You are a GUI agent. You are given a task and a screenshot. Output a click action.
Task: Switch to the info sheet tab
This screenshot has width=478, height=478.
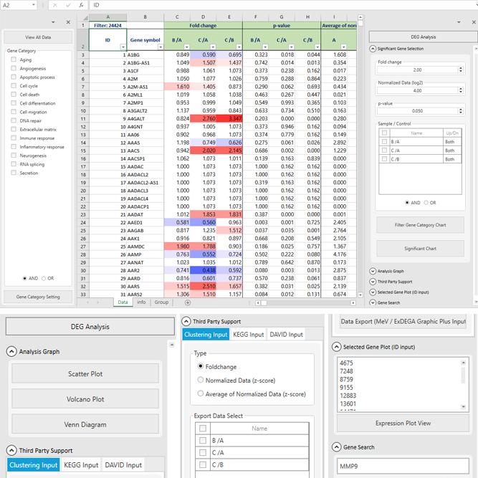point(141,302)
